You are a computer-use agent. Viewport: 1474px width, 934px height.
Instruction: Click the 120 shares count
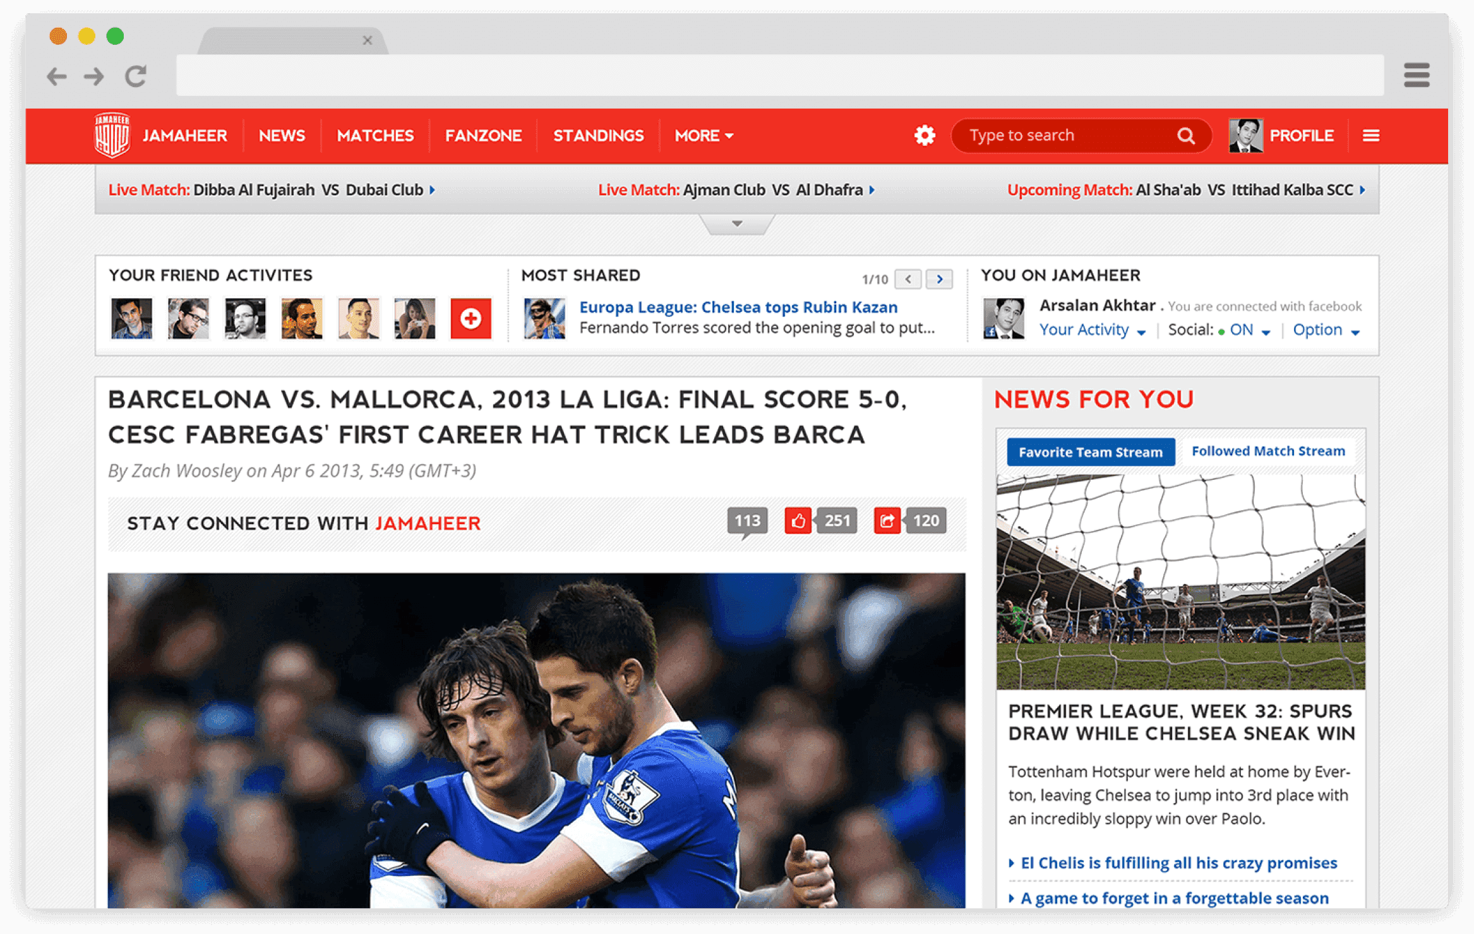pos(926,521)
